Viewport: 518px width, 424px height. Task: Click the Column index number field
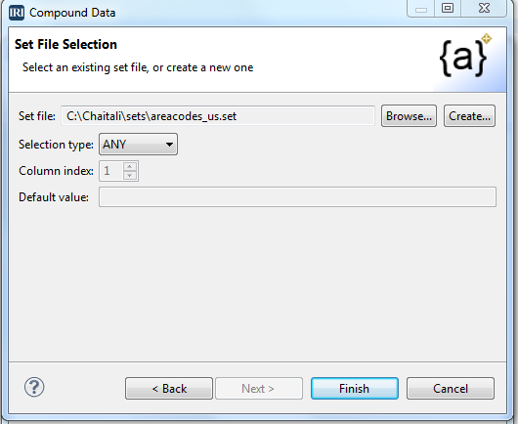(111, 171)
